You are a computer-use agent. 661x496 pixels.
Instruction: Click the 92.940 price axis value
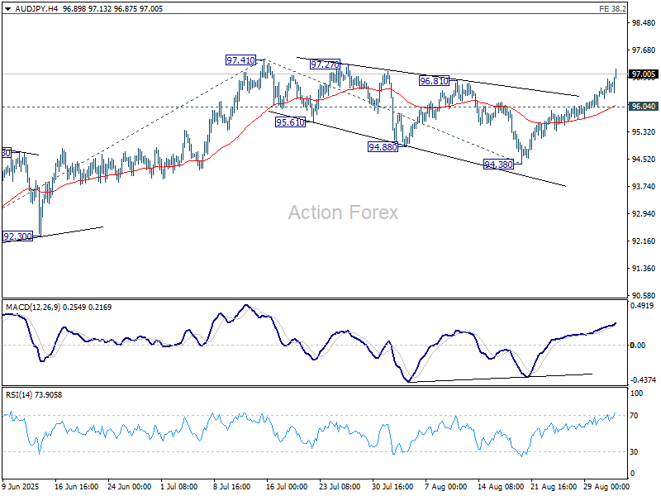(x=644, y=214)
